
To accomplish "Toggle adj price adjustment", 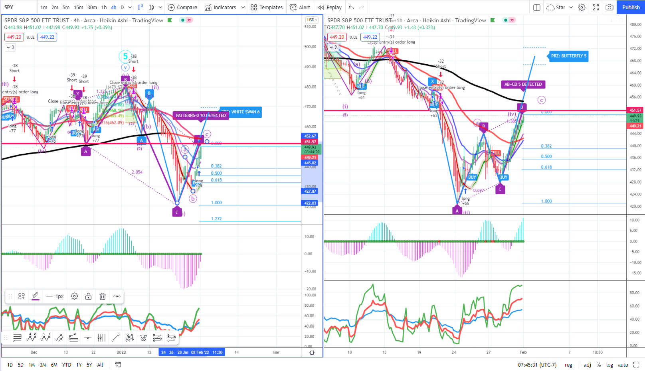I will pos(588,365).
